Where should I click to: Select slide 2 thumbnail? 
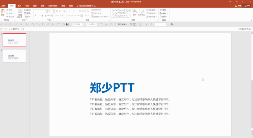coord(14,56)
